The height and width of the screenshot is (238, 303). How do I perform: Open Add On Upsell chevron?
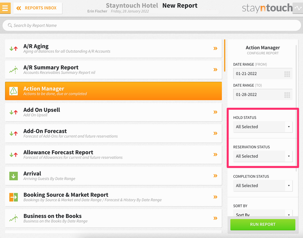pos(215,112)
